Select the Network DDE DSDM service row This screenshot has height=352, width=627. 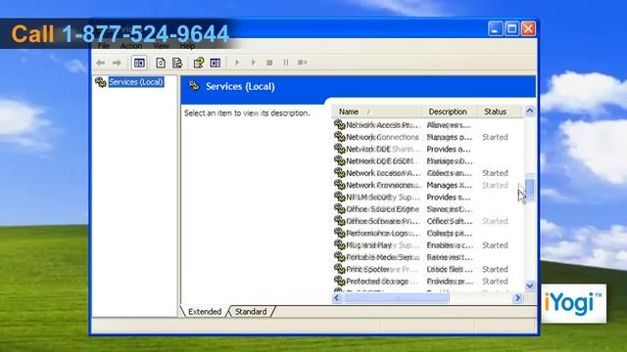point(428,161)
